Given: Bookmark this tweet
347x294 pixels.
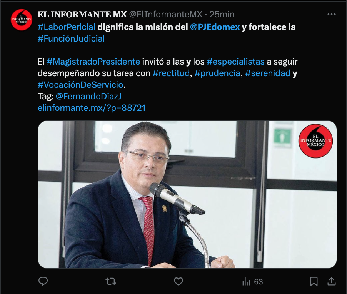Looking at the screenshot, I should [x=314, y=282].
